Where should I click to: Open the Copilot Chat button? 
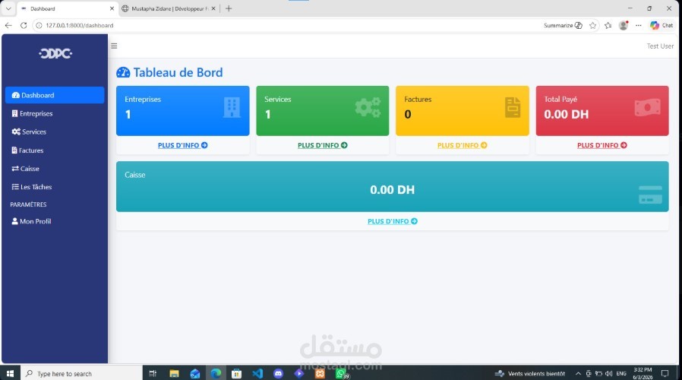661,26
